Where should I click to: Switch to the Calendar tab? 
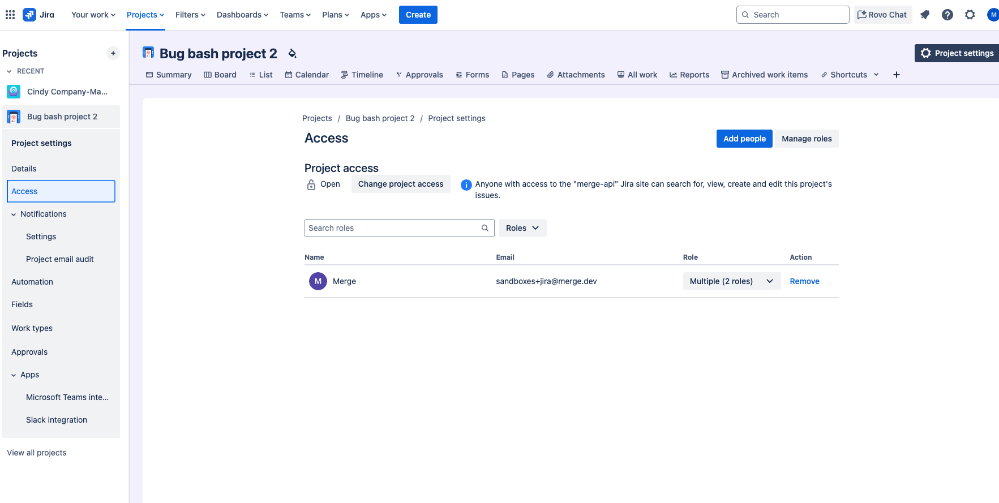click(307, 75)
